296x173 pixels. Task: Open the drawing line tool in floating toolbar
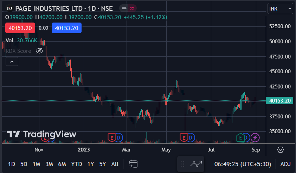[x=196, y=164]
